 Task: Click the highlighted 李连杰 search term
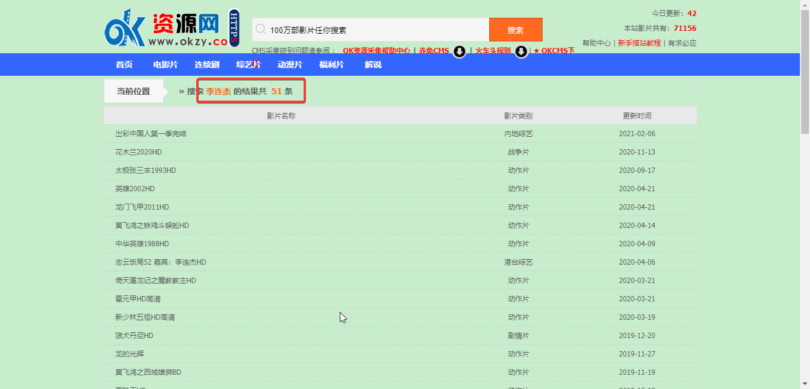click(217, 92)
